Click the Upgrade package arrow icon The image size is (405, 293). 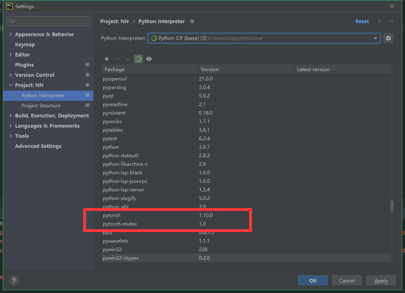(127, 59)
